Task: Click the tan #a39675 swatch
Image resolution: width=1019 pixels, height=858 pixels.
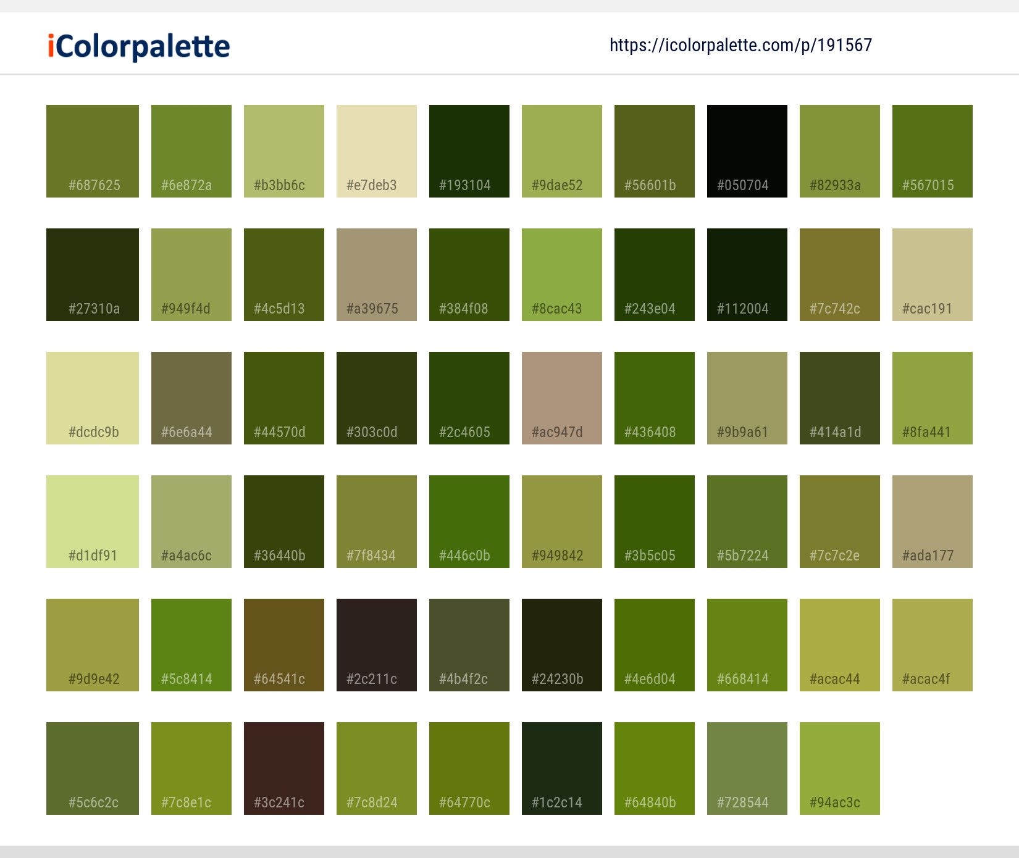Action: 377,275
